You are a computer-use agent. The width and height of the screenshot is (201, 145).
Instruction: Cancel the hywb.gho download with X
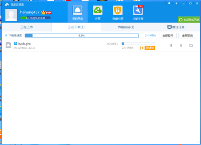[x=181, y=46]
